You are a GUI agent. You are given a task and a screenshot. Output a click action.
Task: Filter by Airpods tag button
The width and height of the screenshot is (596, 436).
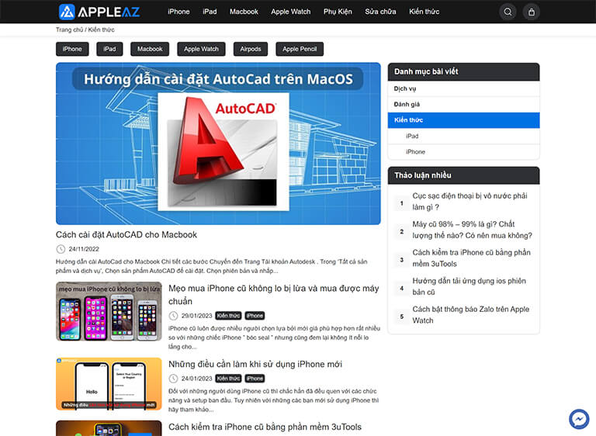[251, 49]
